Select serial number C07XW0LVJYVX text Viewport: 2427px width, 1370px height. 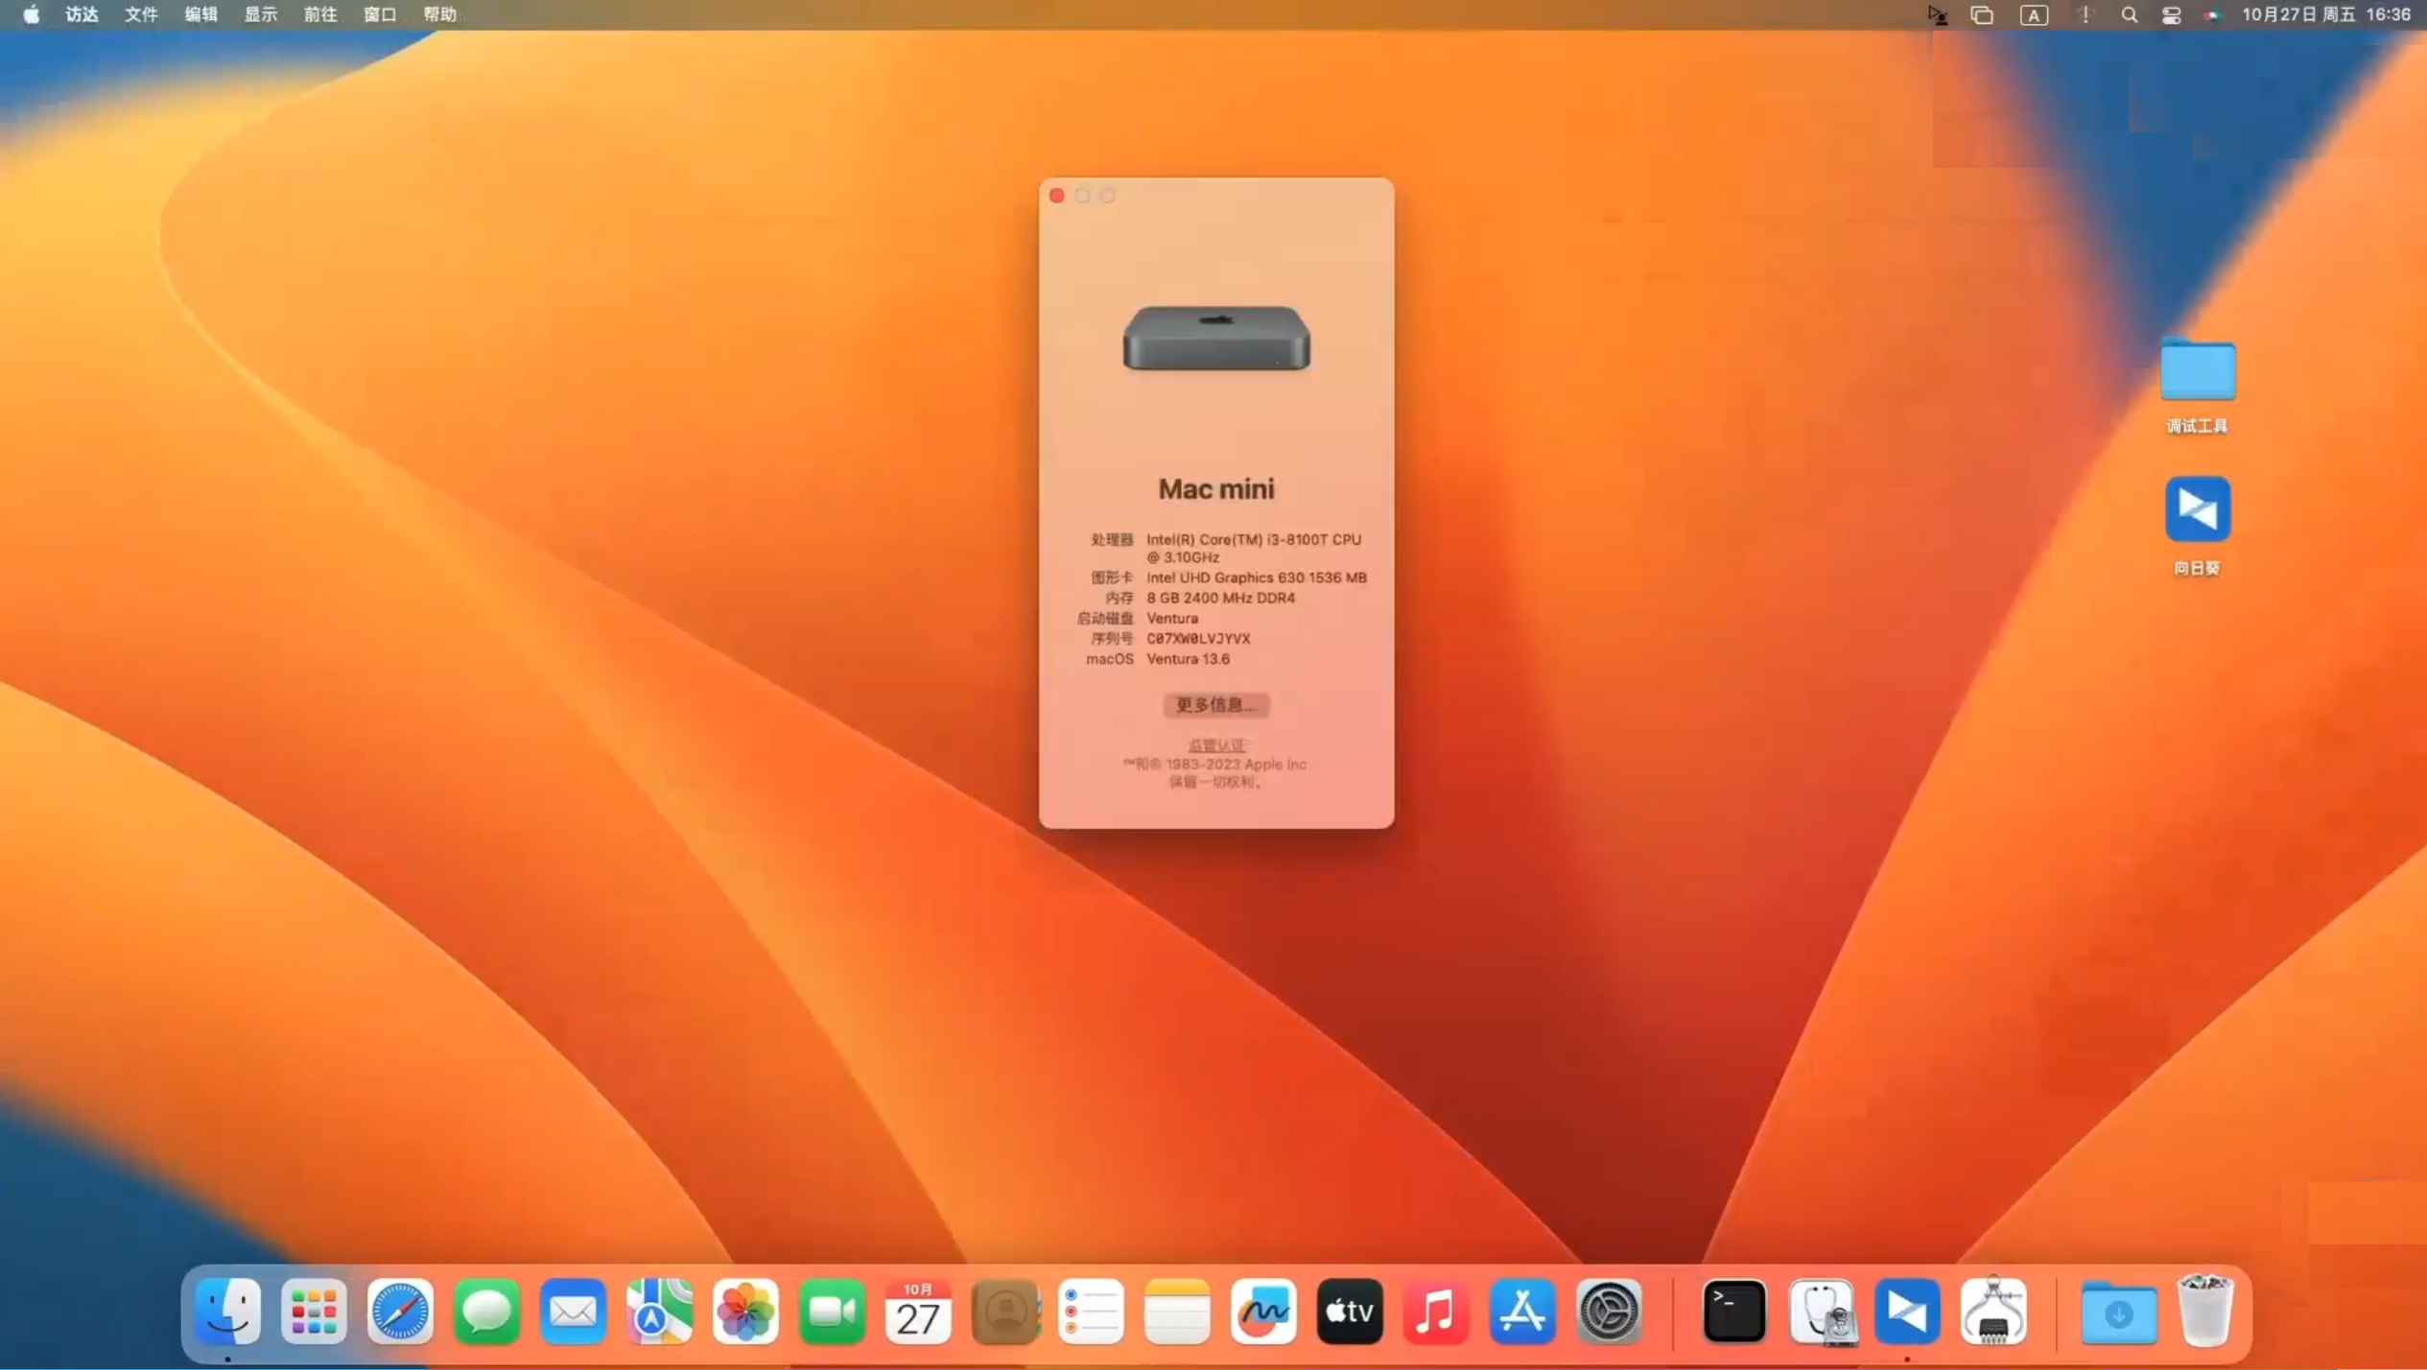pos(1198,638)
